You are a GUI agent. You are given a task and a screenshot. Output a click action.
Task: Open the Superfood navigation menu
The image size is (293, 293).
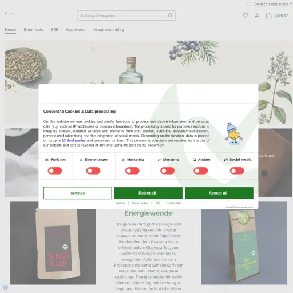76,30
